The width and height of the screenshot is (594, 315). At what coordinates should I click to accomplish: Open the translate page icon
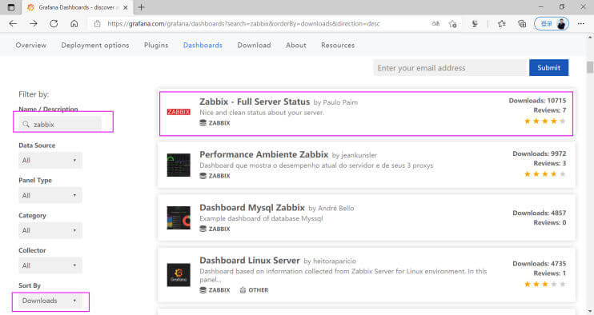pyautogui.click(x=435, y=23)
